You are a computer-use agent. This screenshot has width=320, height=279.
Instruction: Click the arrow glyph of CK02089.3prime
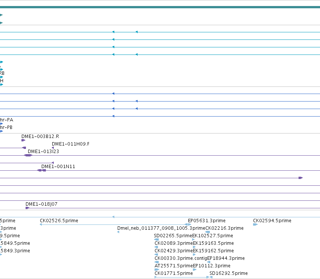[x=156, y=247]
